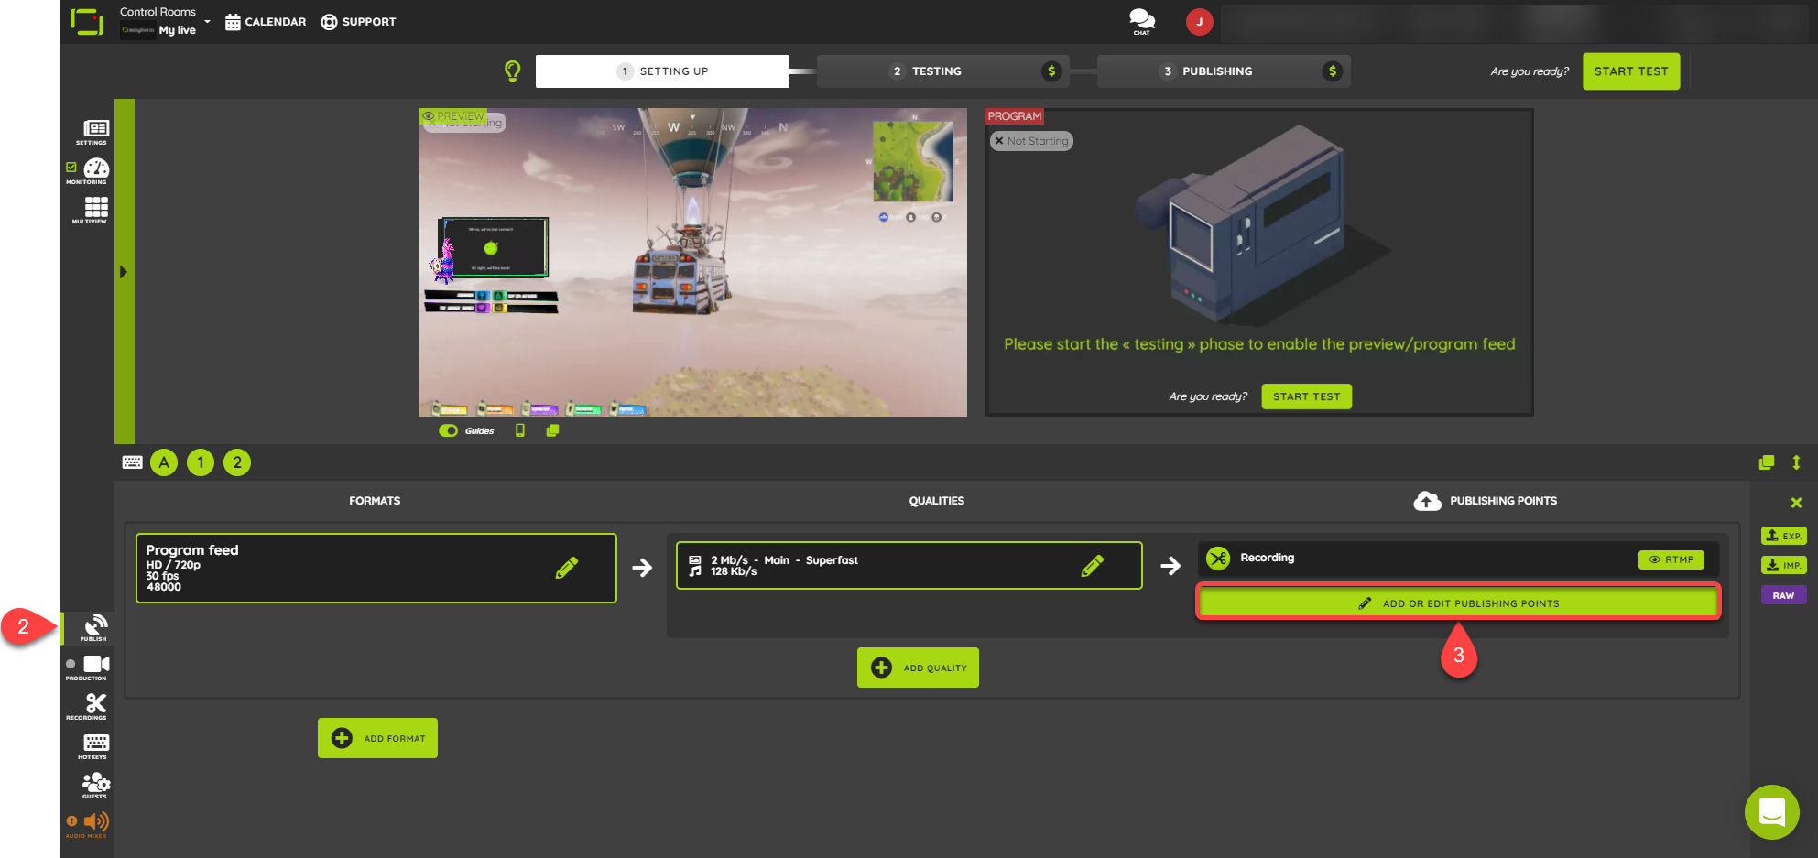This screenshot has height=858, width=1818.
Task: Enable mobile preview orientation icon
Action: [520, 430]
